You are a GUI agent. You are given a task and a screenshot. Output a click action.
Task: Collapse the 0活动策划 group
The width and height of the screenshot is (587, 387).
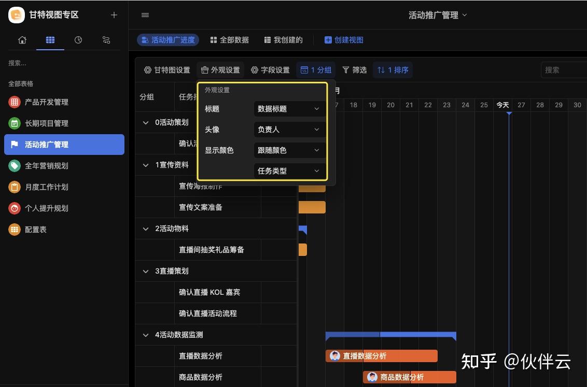pos(146,123)
